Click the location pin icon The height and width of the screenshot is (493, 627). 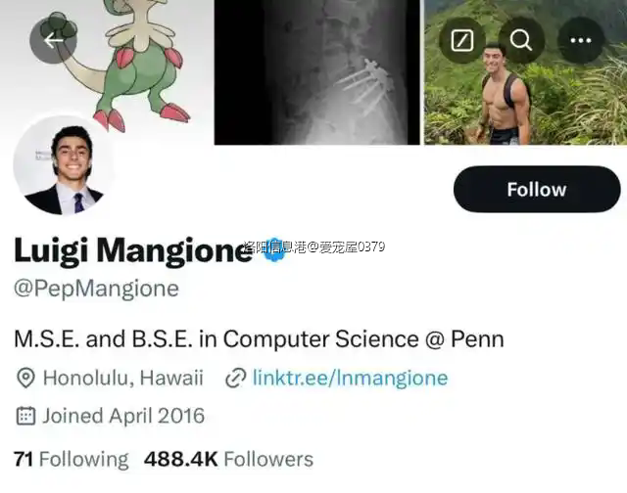(x=25, y=379)
